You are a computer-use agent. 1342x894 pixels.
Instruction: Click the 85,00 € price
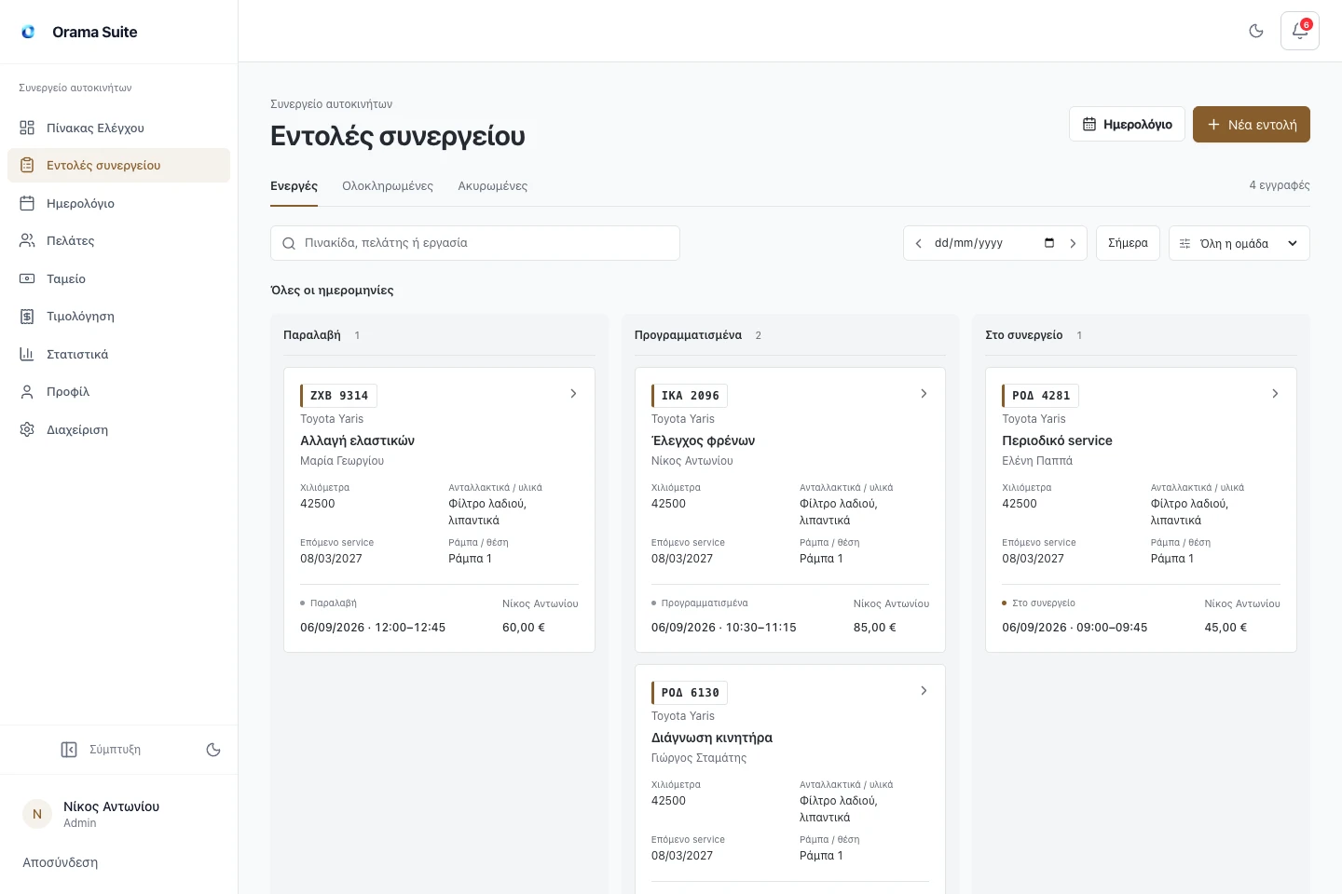pos(875,628)
